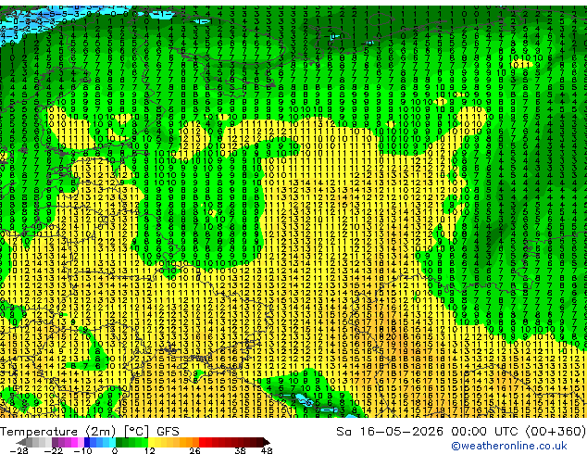Click the 26 legend label

(194, 450)
